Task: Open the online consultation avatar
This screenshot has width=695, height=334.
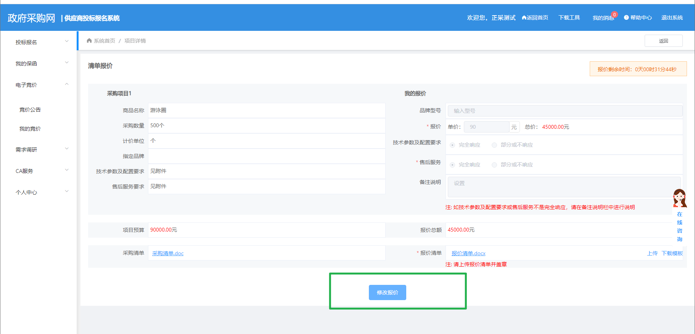Action: (679, 198)
